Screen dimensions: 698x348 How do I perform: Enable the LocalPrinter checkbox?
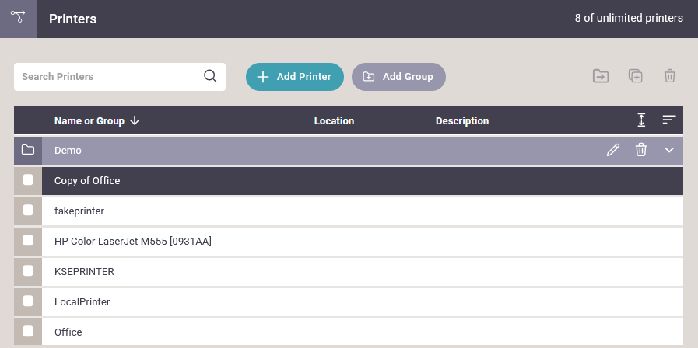pyautogui.click(x=28, y=301)
